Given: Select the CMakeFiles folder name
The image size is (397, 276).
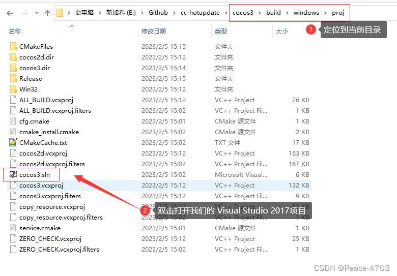Looking at the screenshot, I should point(36,46).
